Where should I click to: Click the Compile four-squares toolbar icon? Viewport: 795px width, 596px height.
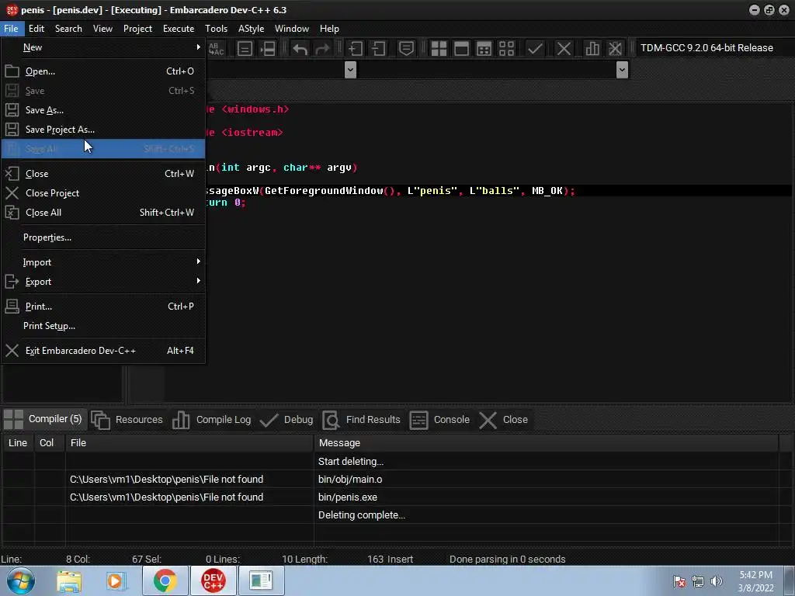tap(439, 49)
